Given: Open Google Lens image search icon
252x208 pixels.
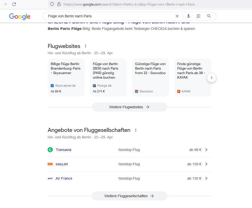Looking at the screenshot, I should [x=199, y=16].
